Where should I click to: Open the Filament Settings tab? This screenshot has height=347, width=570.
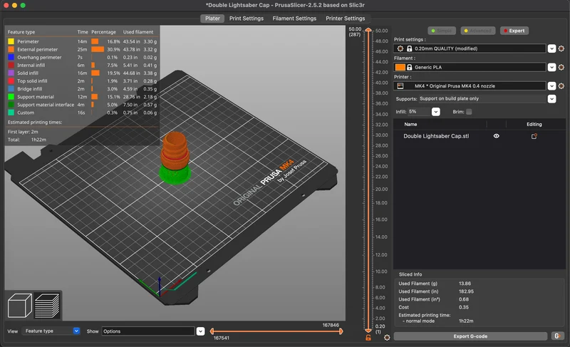[294, 19]
